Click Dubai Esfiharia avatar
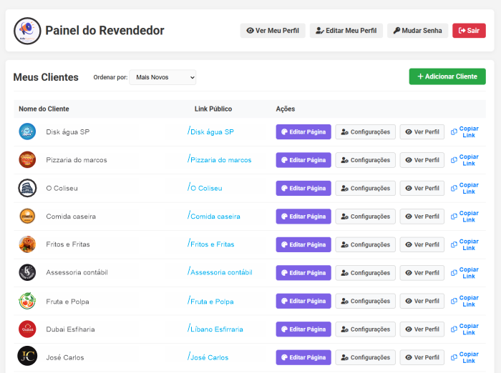This screenshot has height=373, width=501. 27,329
